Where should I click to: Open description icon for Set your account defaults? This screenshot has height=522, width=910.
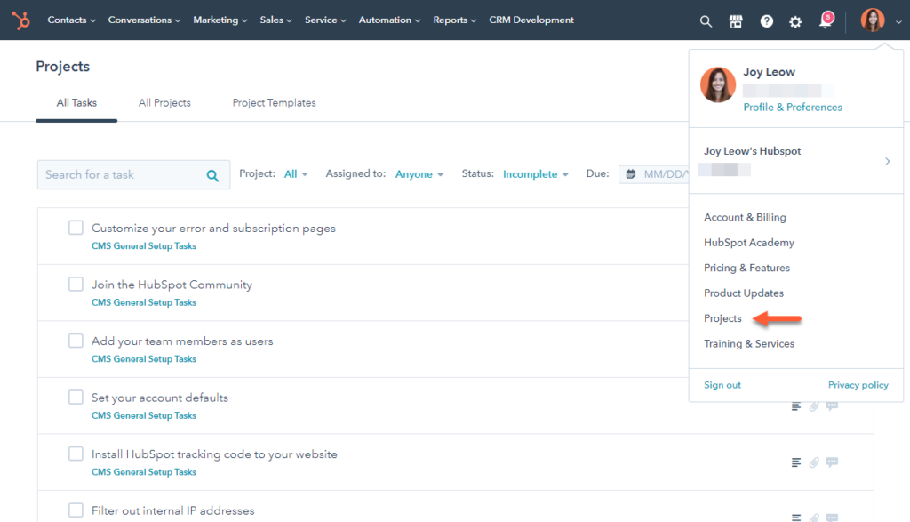(x=796, y=406)
